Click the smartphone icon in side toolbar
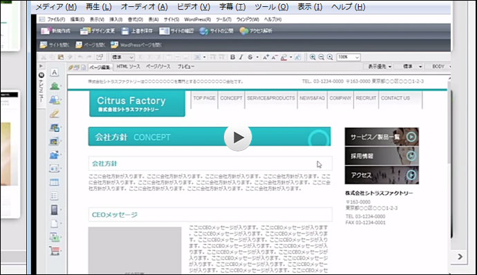This screenshot has width=477, height=275. click(54, 210)
